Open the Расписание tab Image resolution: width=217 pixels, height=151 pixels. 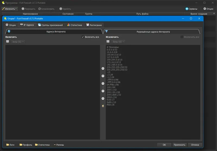point(94,25)
